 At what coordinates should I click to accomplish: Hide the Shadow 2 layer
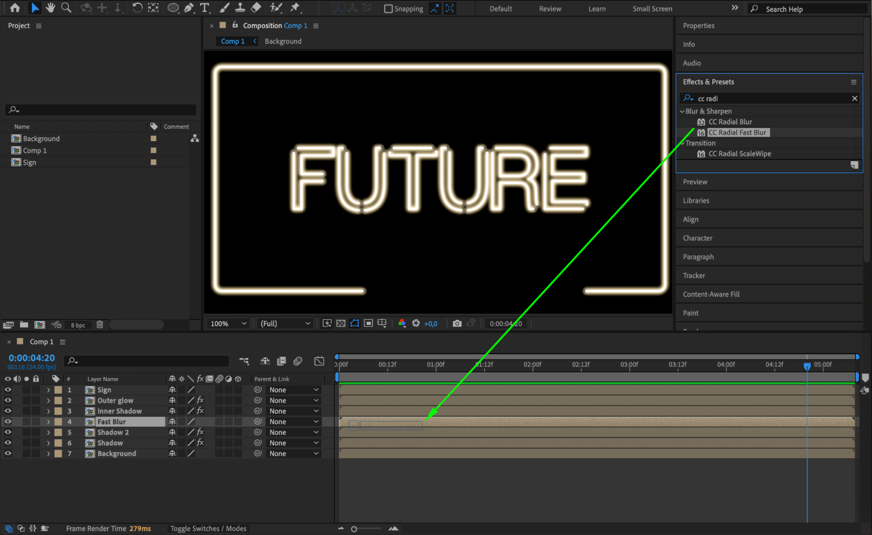(8, 432)
